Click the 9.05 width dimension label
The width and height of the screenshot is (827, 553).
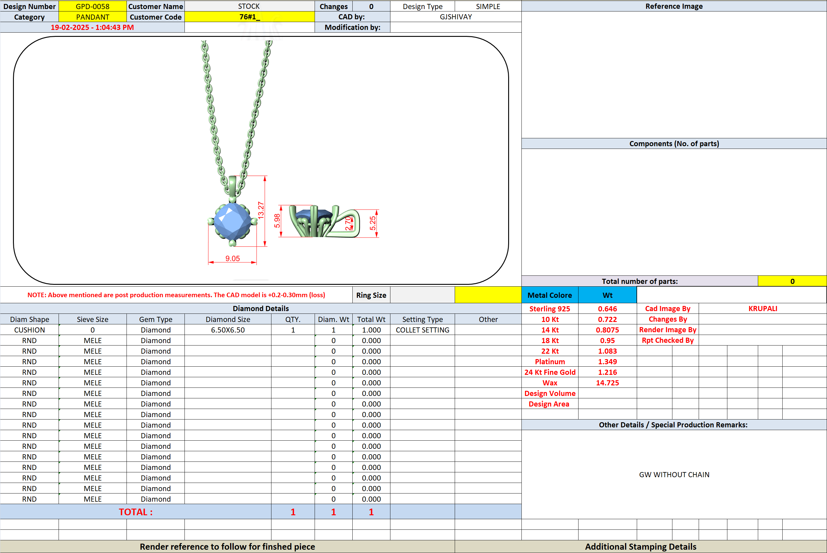[x=233, y=259]
